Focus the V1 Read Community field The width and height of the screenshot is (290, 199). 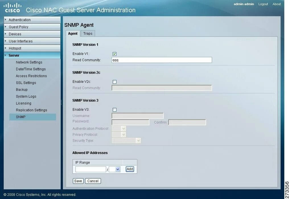162,60
